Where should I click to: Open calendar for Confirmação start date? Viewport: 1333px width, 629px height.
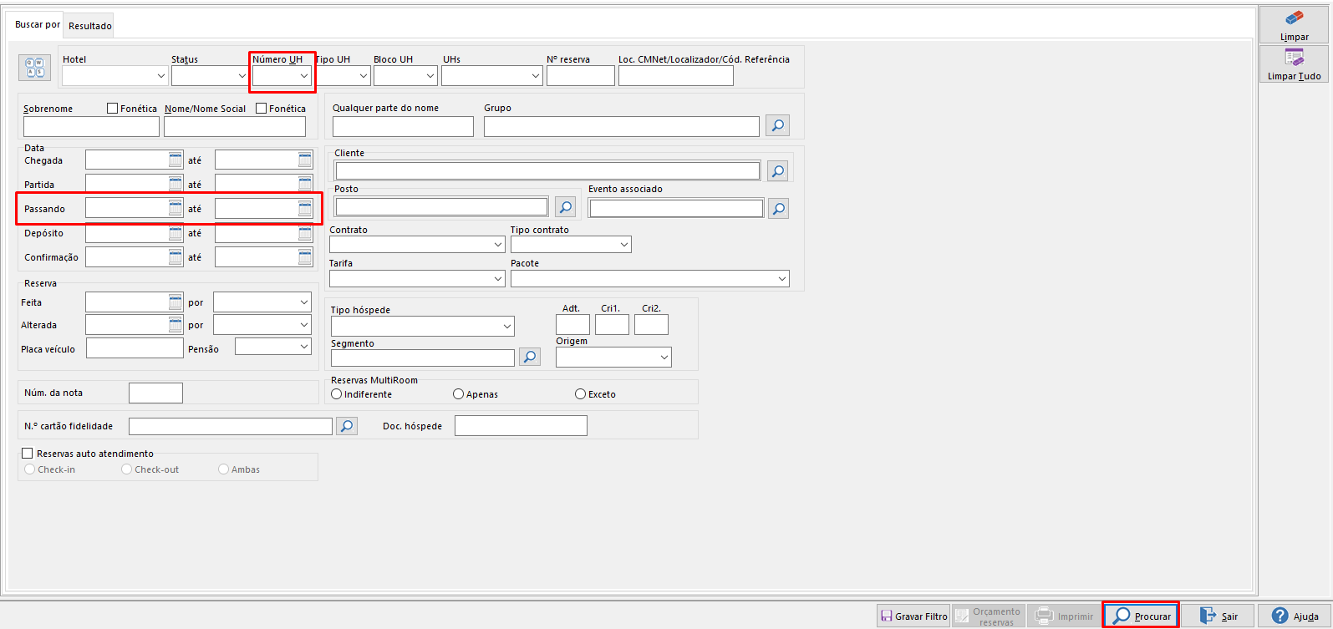point(176,256)
